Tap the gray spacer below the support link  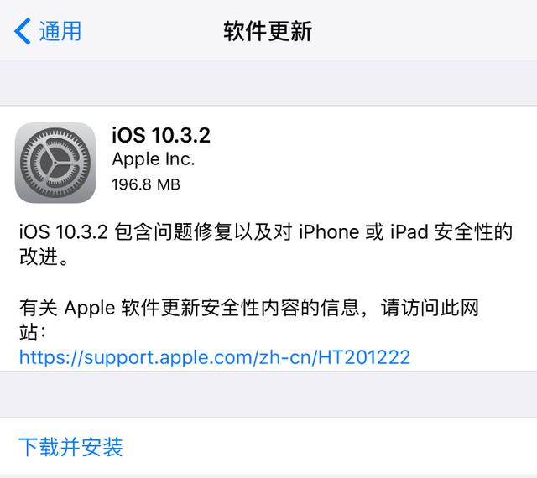tap(268, 394)
